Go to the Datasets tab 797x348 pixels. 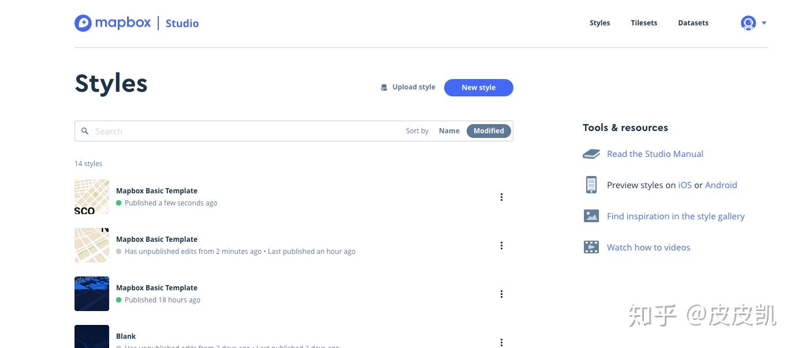693,23
